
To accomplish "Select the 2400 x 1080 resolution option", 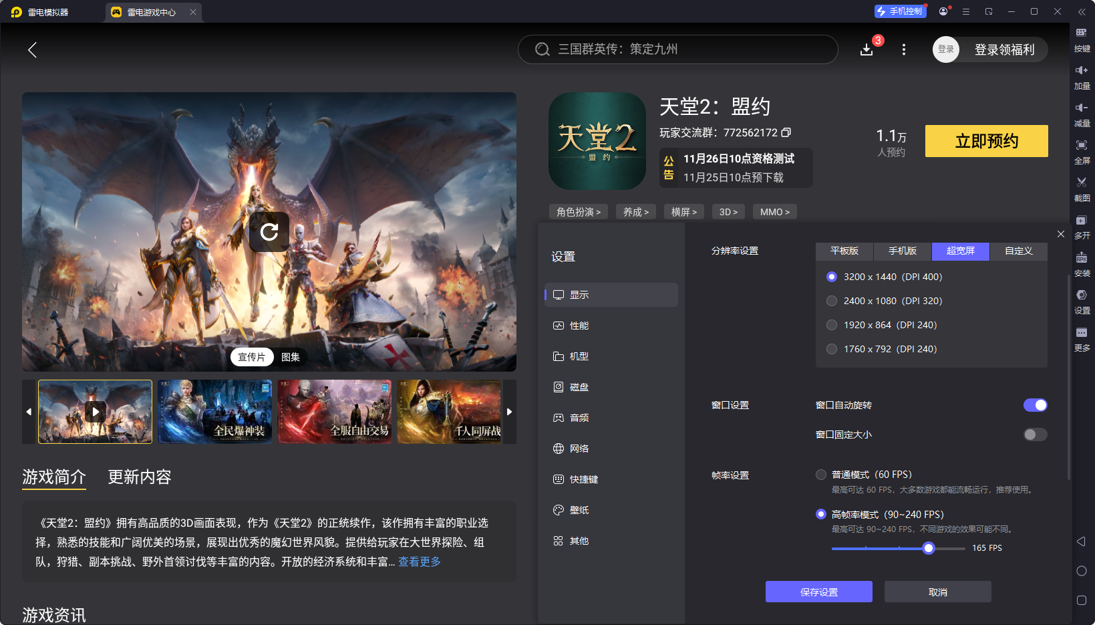I will [x=832, y=301].
